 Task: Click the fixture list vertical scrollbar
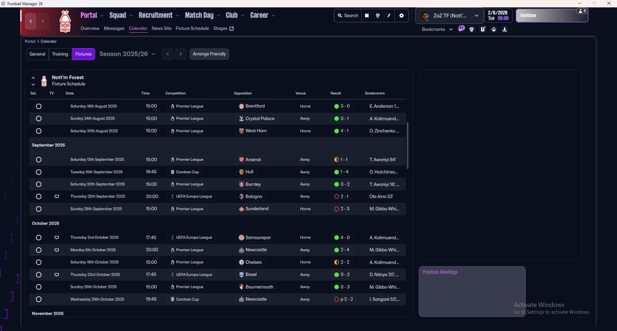(408, 144)
